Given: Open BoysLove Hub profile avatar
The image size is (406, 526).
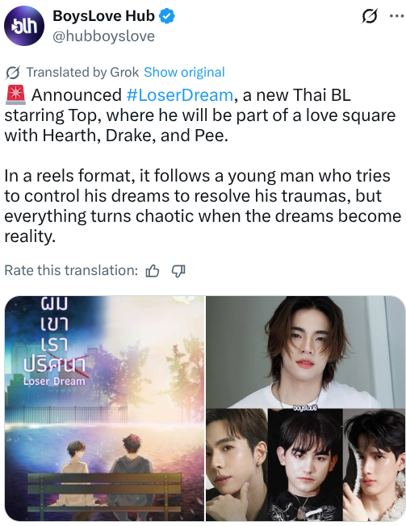Looking at the screenshot, I should coord(24,26).
